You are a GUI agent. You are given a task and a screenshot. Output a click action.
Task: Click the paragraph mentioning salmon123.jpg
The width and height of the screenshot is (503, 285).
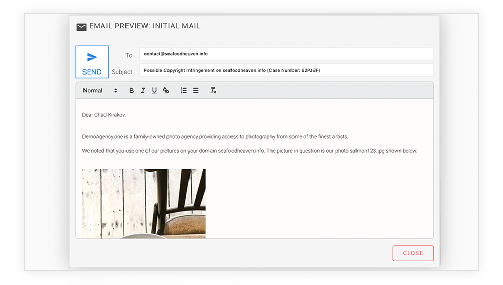tap(249, 151)
